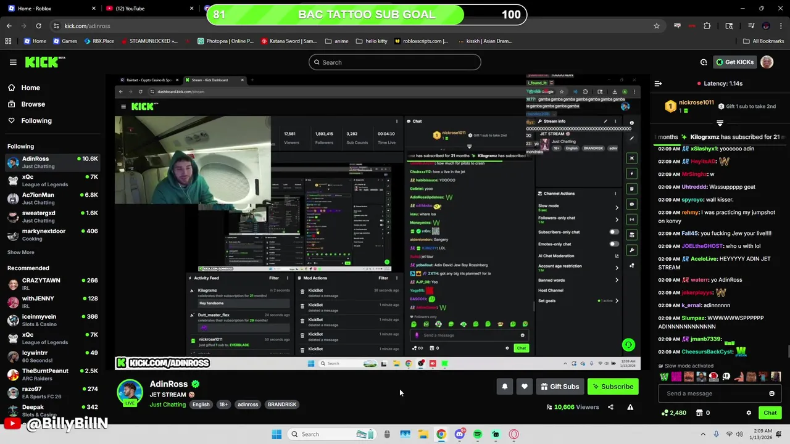This screenshot has height=444, width=790.
Task: Open the anime bookmarks folder
Action: (336, 41)
